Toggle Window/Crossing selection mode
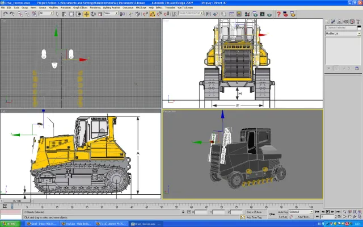This screenshot has width=363, height=227. point(78,14)
